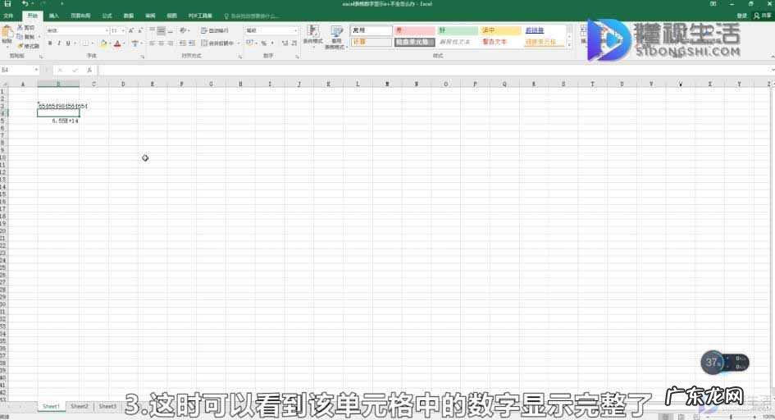Click Increase Font Size icon
The width and height of the screenshot is (775, 420).
tap(131, 30)
